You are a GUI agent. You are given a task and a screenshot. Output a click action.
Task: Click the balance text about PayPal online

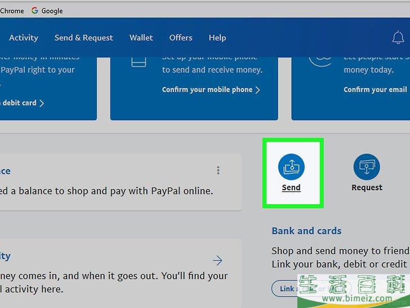106,191
